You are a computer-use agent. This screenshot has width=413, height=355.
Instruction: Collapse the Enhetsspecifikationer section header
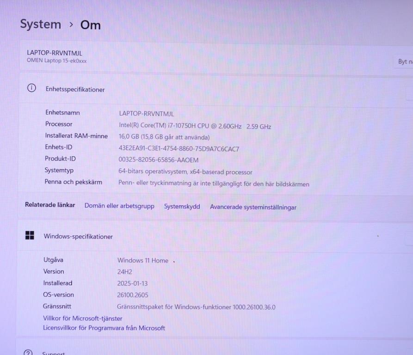click(216, 89)
